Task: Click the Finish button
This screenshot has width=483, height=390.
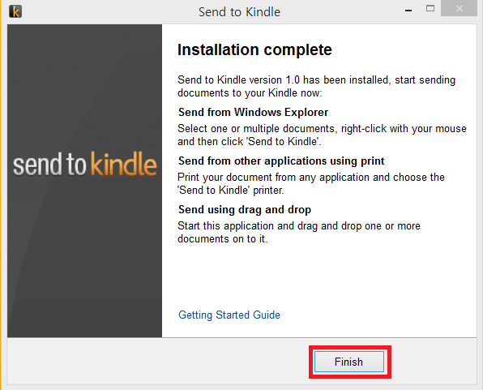Action: pyautogui.click(x=349, y=362)
